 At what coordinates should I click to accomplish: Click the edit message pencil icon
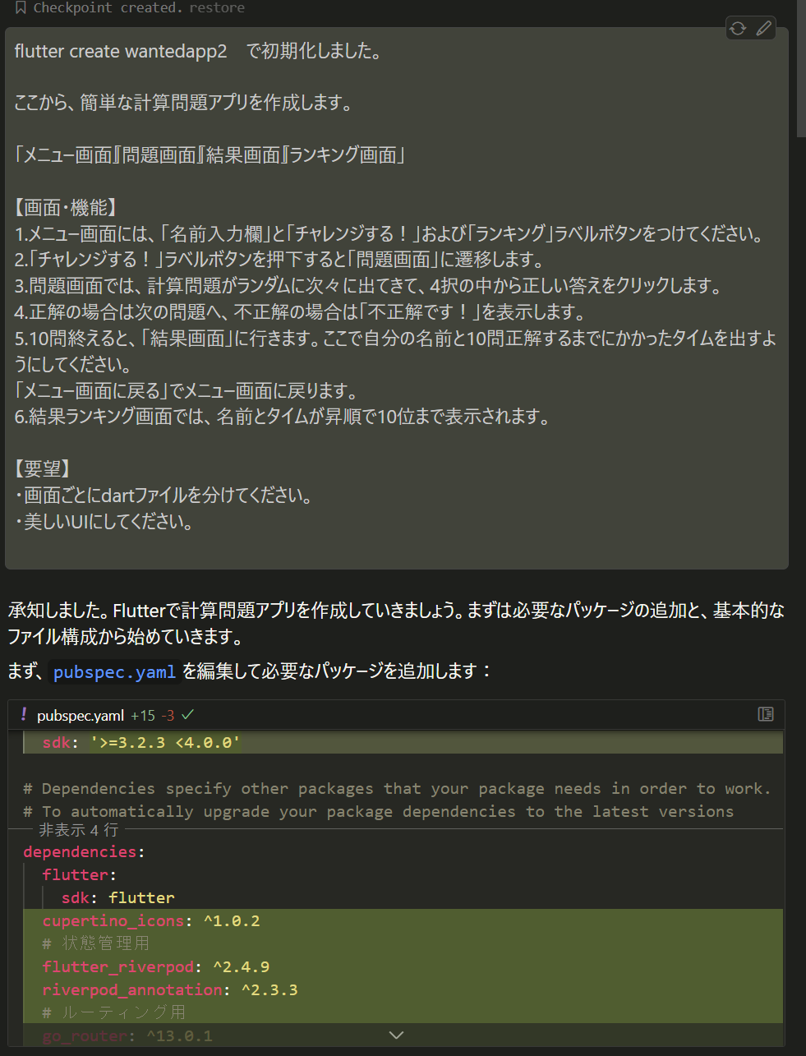[764, 29]
